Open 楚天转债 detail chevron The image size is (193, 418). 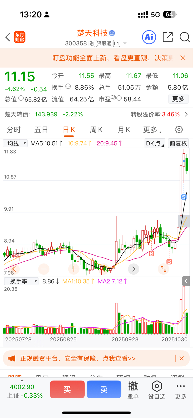coord(186,114)
